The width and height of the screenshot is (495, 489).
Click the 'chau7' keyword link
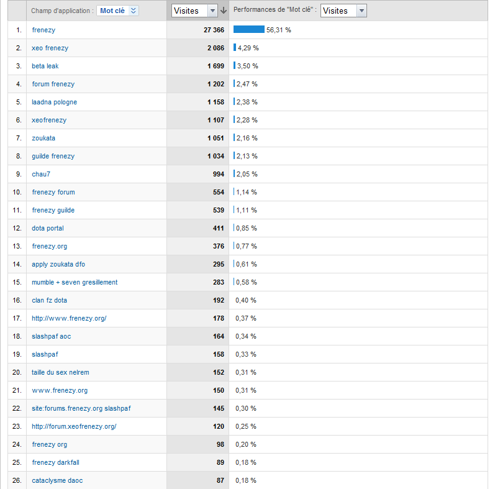[41, 174]
